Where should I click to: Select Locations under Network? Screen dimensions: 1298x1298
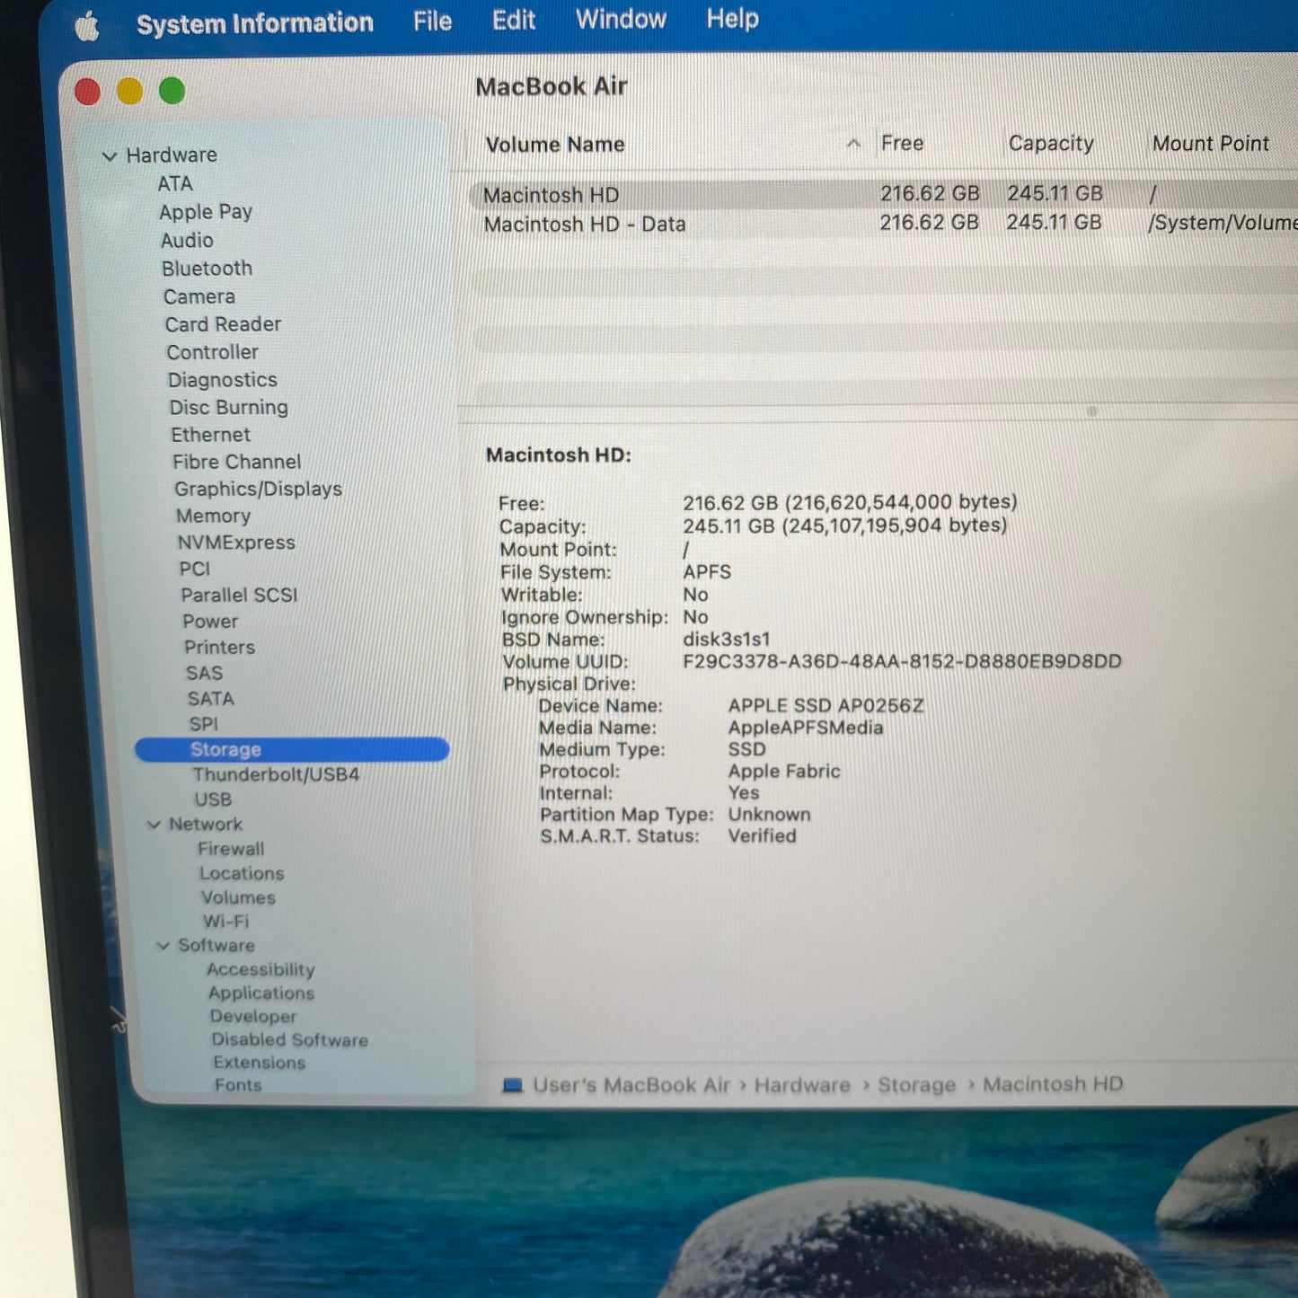click(243, 873)
